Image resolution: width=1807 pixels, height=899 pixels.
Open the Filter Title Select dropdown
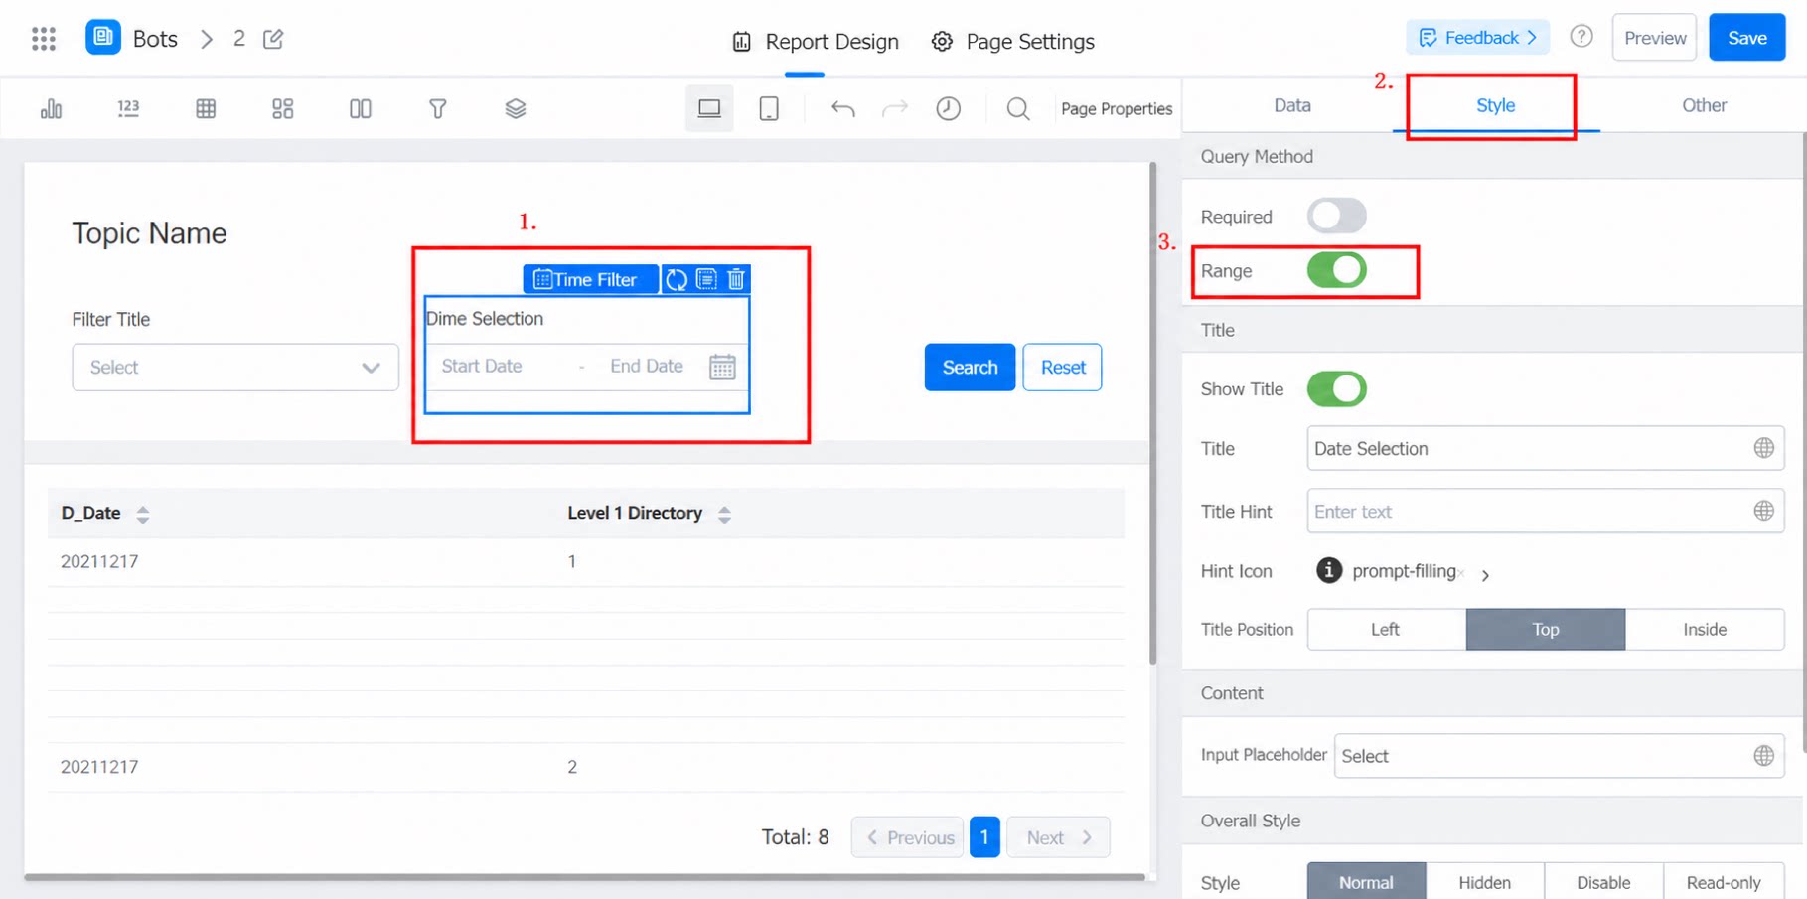[x=235, y=367]
